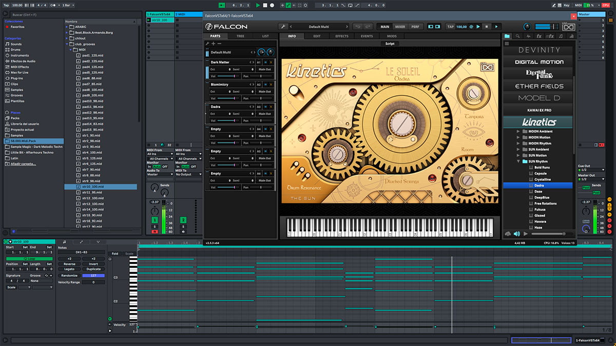Expand the SUN Motion folder

coord(518,155)
